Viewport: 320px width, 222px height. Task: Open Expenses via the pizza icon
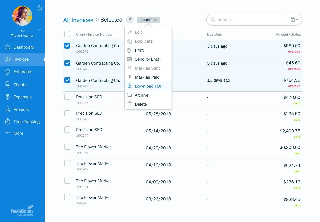pos(8,97)
